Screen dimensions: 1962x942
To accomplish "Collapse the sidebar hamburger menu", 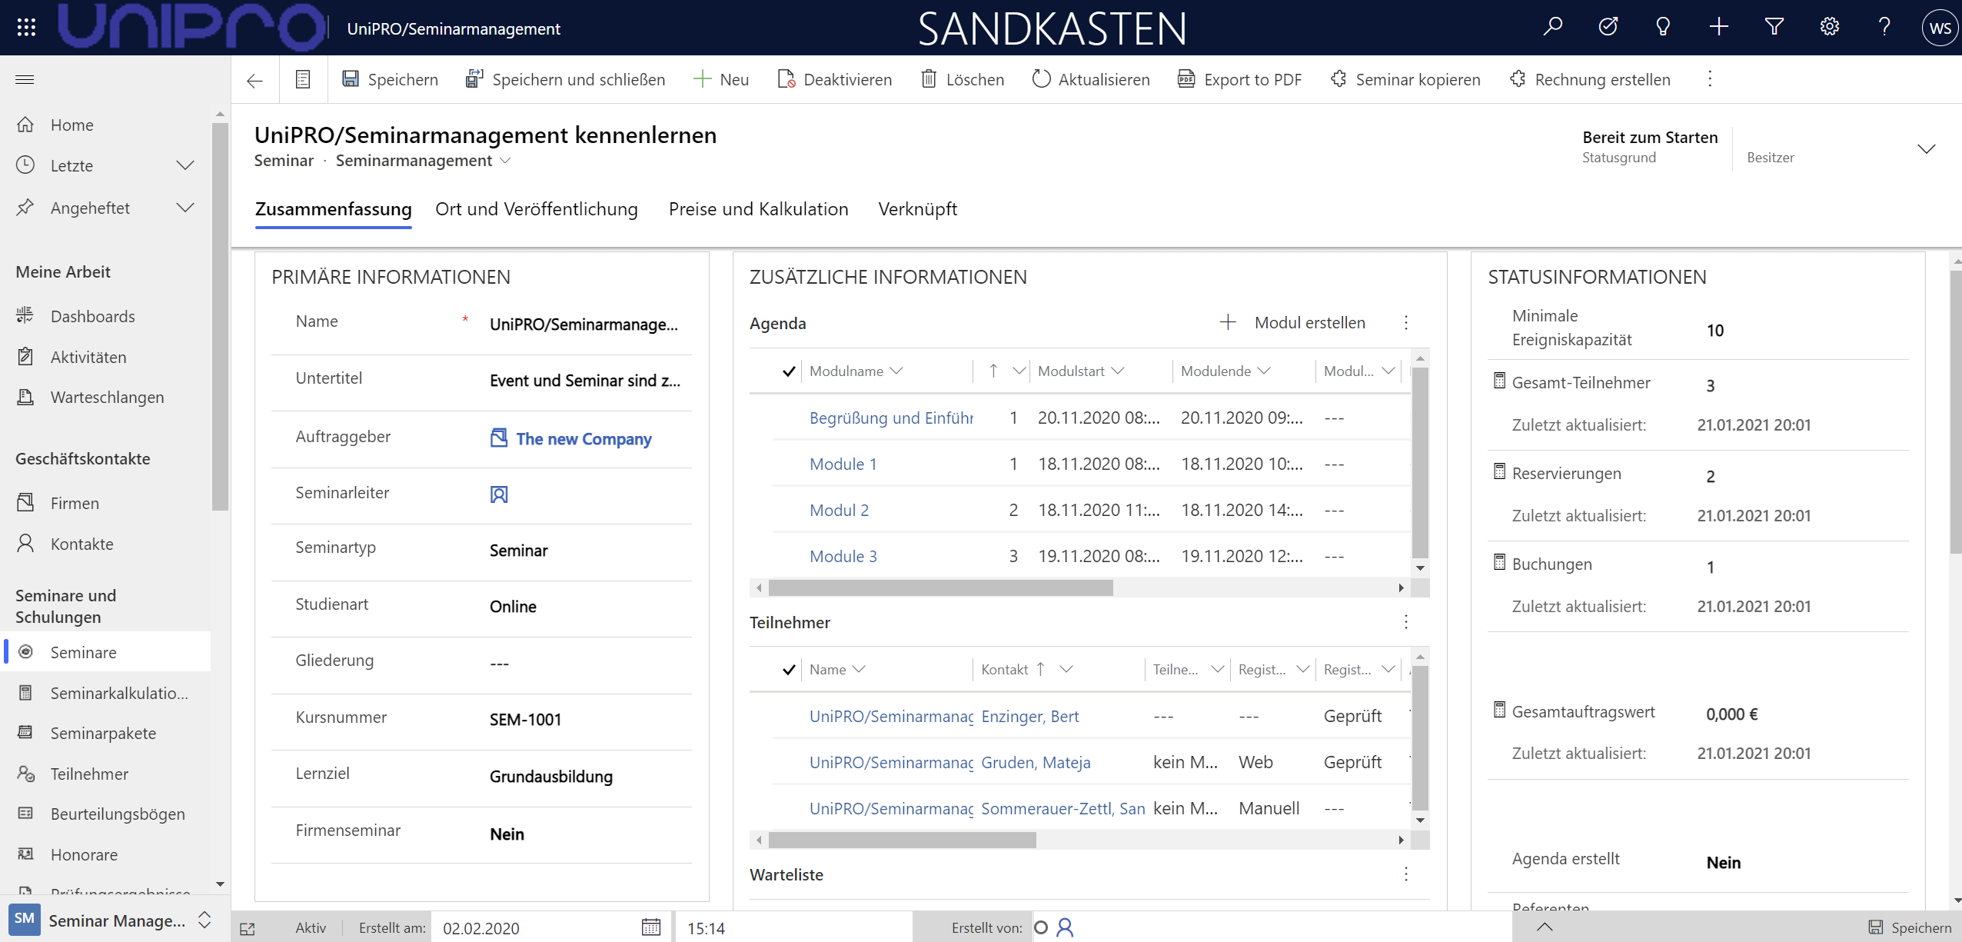I will click(x=25, y=79).
